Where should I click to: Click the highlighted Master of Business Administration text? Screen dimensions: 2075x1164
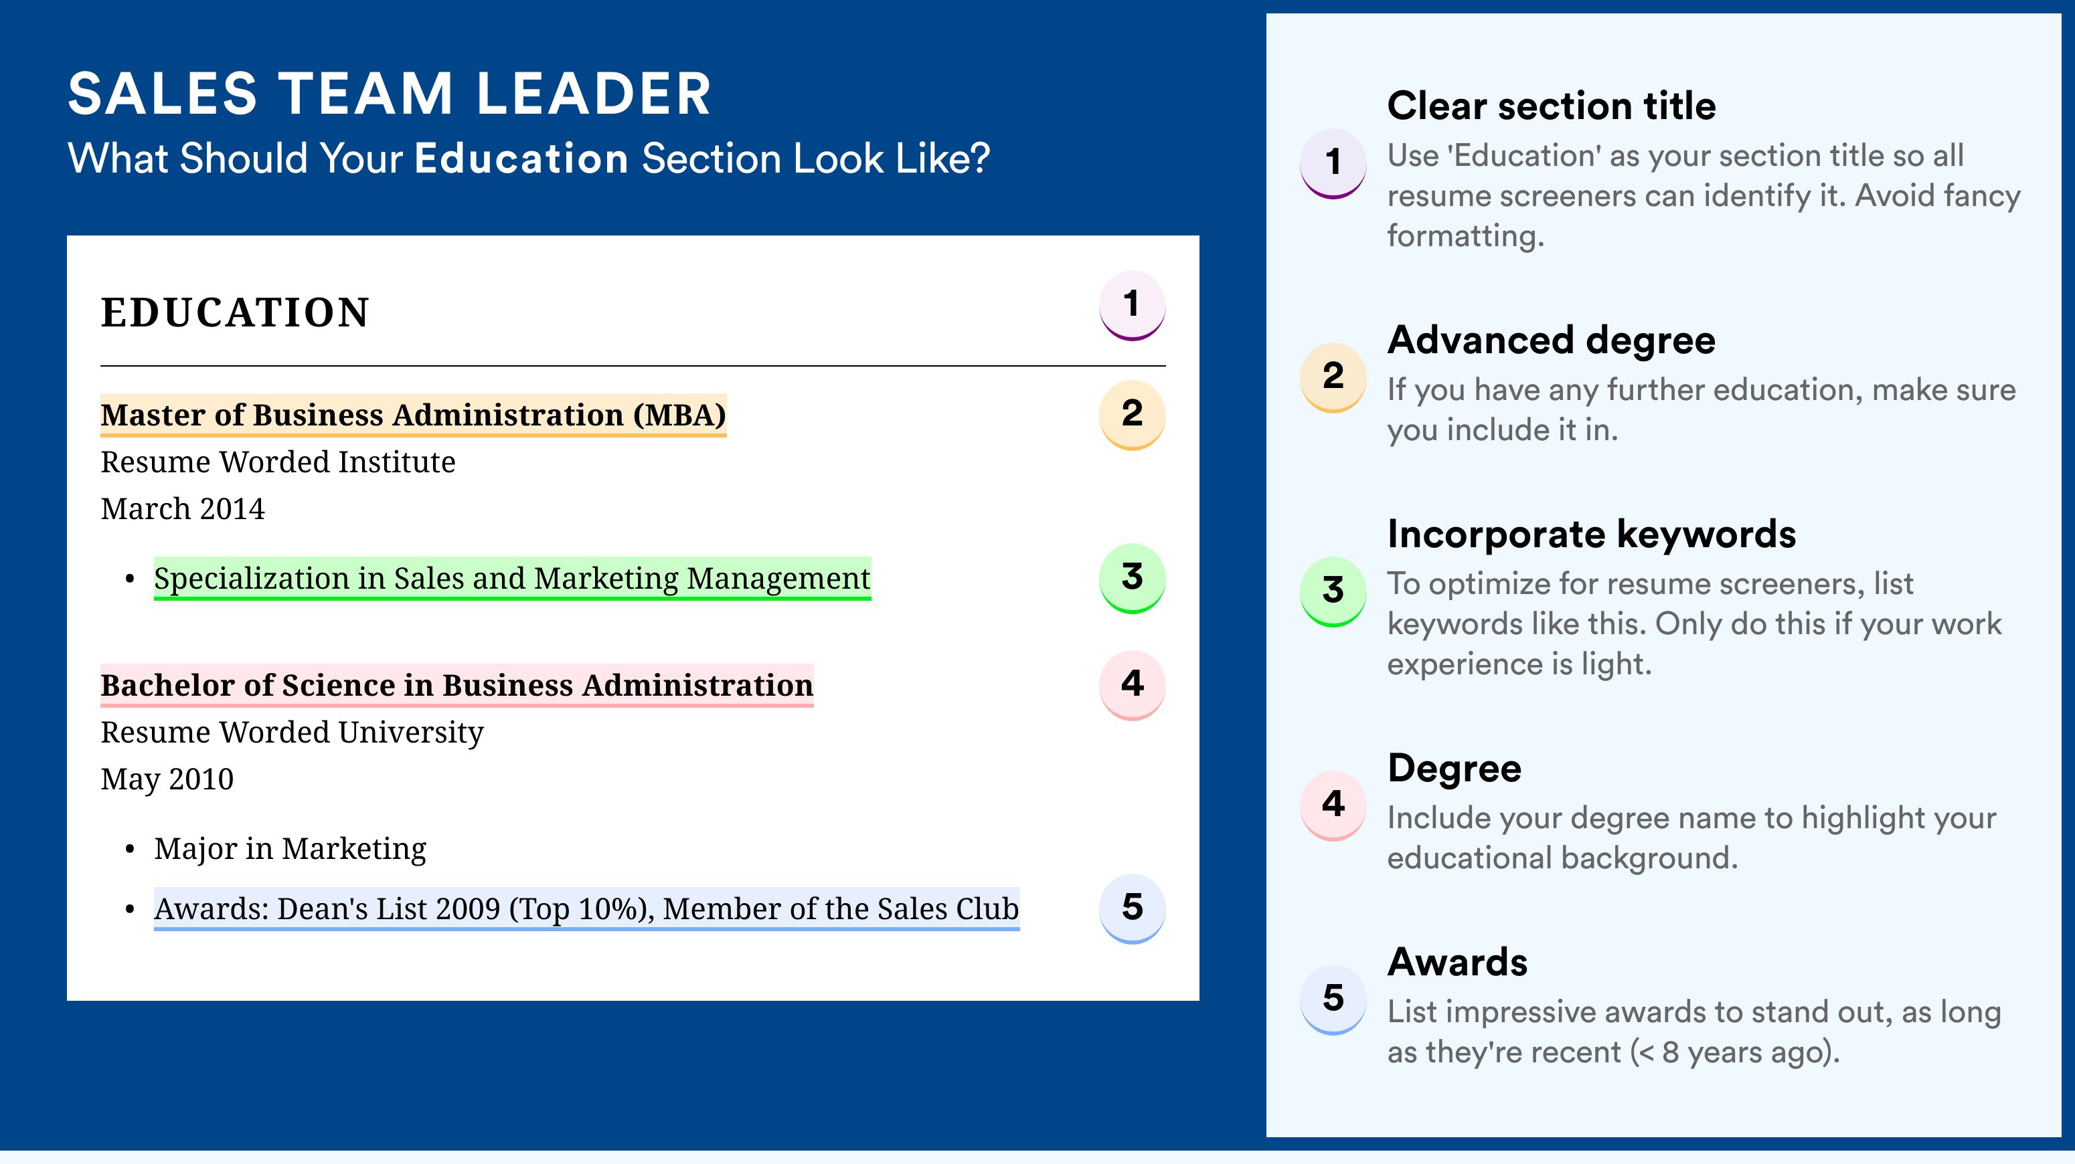[413, 415]
